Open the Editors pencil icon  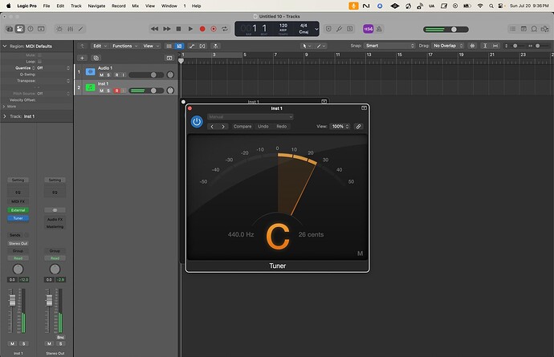(81, 29)
